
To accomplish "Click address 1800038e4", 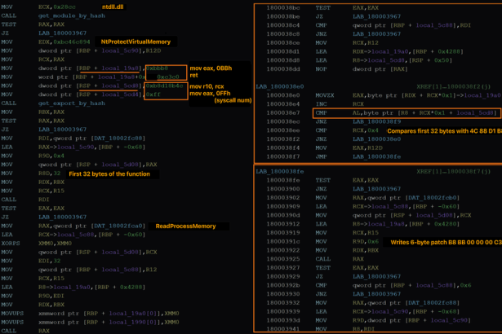I will tap(283, 104).
